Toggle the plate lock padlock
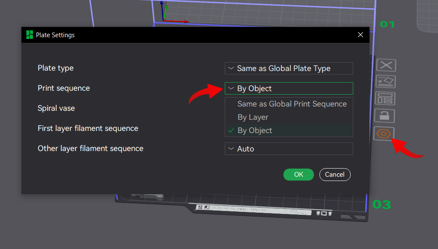This screenshot has height=249, width=438. point(384,116)
